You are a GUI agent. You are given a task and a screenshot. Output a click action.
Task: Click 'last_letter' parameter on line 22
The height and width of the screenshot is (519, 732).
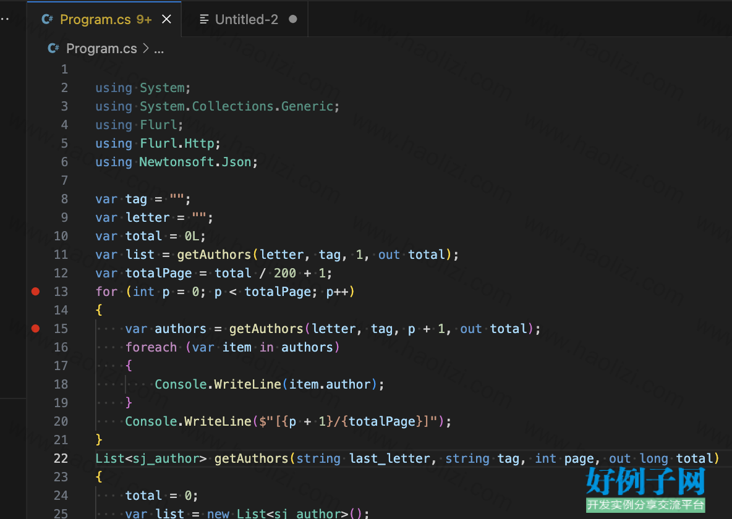point(389,458)
